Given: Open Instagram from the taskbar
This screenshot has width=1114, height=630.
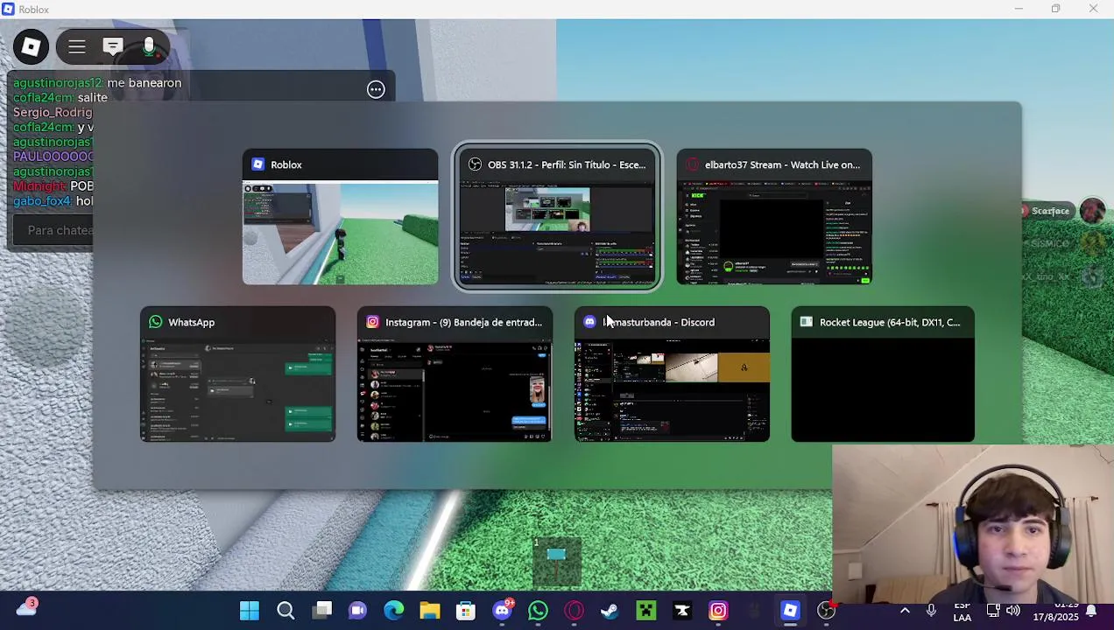Looking at the screenshot, I should [718, 611].
